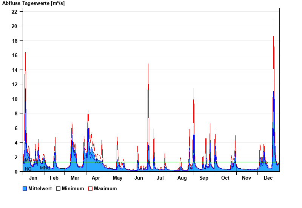Click the Aug label on x-axis
The height and width of the screenshot is (208, 302).
click(182, 178)
